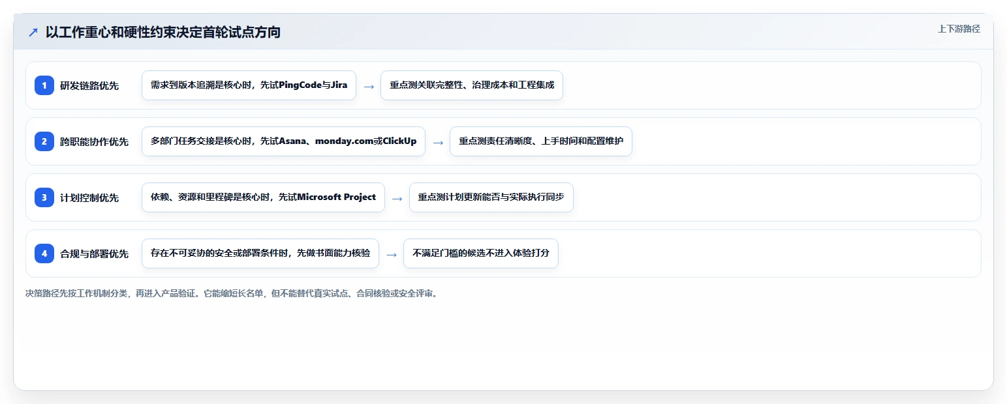
Task: Click the number 1 step badge
Action: tap(44, 85)
